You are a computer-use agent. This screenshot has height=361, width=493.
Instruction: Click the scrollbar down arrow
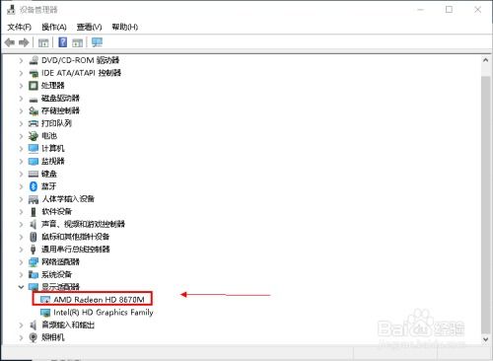click(x=486, y=339)
